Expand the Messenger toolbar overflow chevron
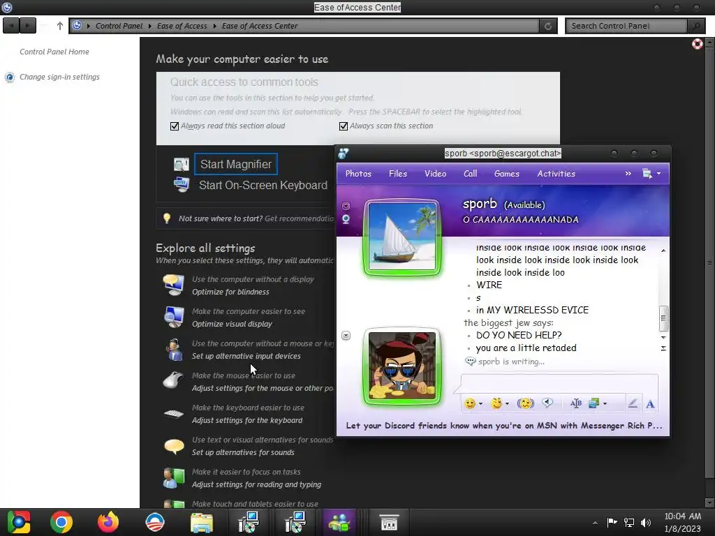This screenshot has height=536, width=715. [628, 174]
